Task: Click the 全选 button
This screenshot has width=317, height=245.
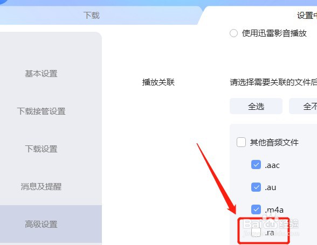Action: click(x=256, y=106)
